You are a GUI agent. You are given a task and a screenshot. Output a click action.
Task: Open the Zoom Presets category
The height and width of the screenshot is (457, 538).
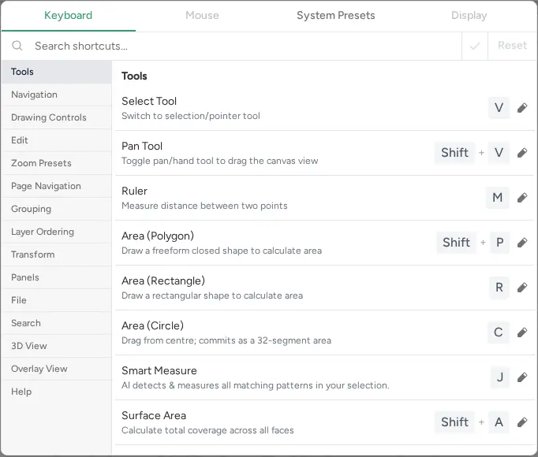coord(57,163)
